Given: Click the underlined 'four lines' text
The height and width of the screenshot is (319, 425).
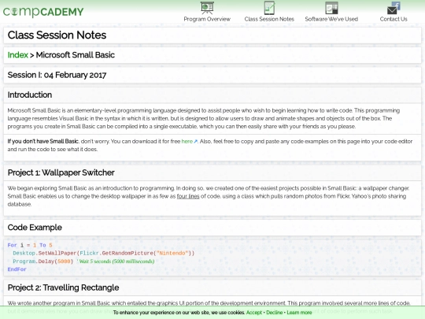Looking at the screenshot, I should pos(188,196).
